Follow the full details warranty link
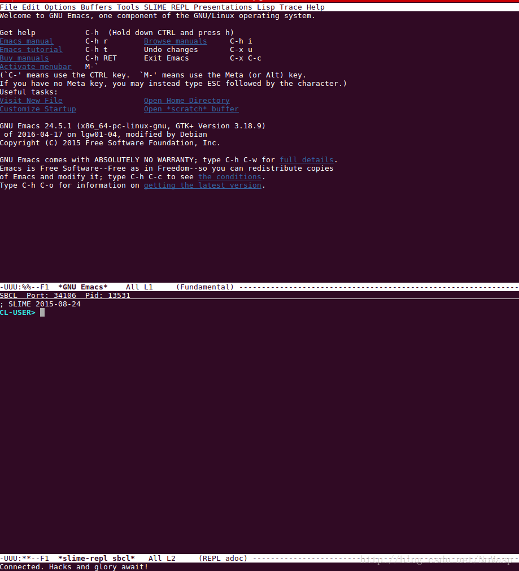519x571 pixels. pyautogui.click(x=306, y=160)
